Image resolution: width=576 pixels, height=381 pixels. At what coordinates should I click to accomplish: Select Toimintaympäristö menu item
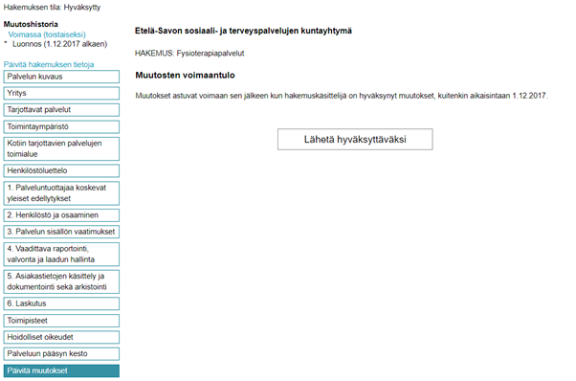point(61,126)
